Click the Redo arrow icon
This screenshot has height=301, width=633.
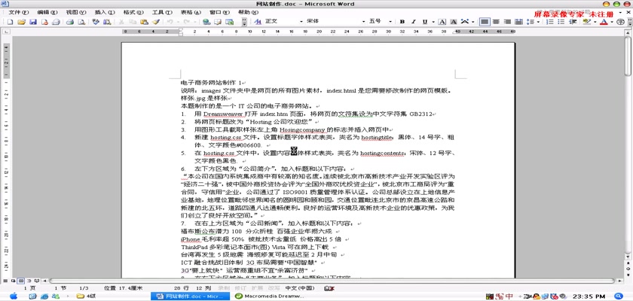pos(188,22)
